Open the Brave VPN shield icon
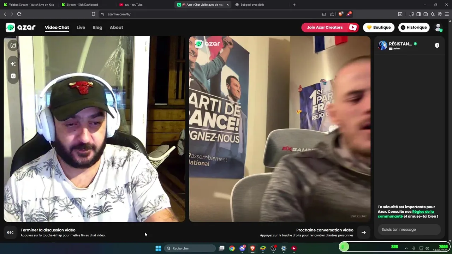Viewport: 452px width, 254px height. (440, 14)
